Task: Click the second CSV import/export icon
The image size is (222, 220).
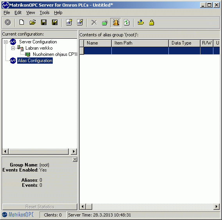Action: [x=80, y=22]
